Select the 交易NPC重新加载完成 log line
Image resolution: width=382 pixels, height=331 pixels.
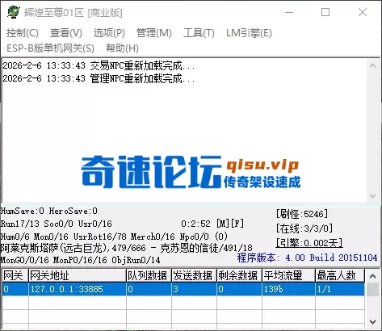pos(99,65)
